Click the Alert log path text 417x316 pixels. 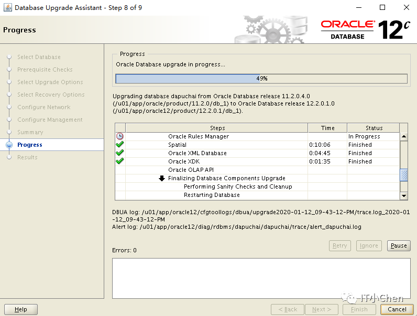(237, 227)
